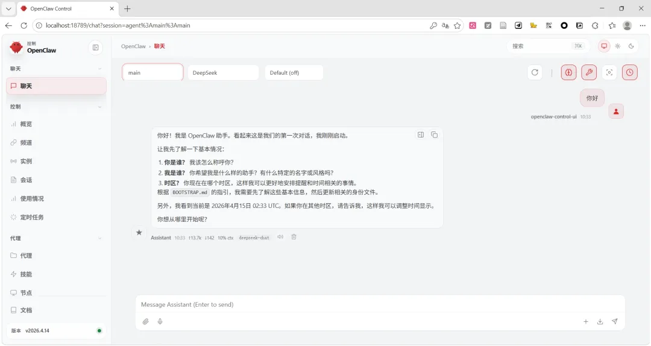Open 文档 docs link
The width and height of the screenshot is (651, 346).
57,310
